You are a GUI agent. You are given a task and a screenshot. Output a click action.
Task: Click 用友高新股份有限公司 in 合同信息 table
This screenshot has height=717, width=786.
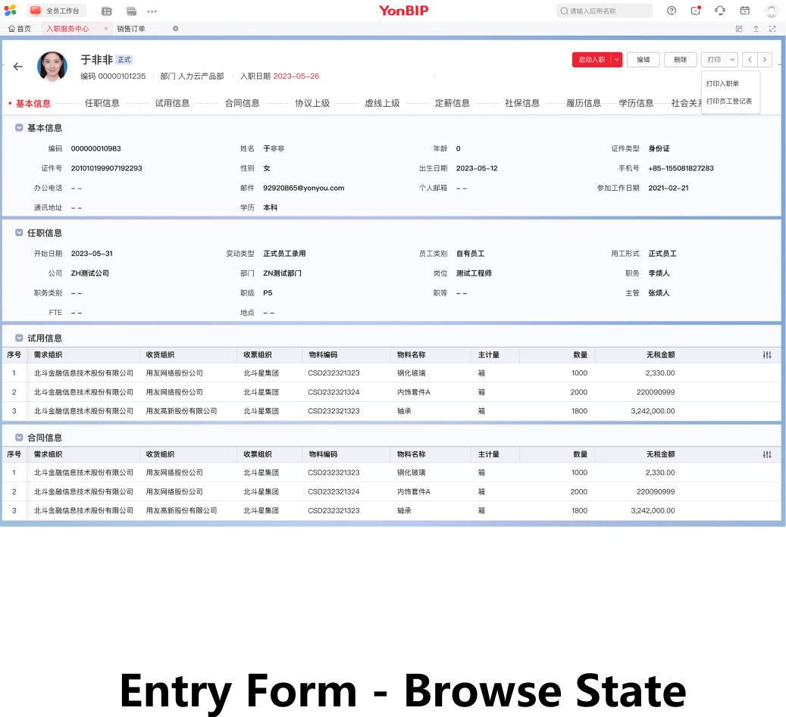pos(181,511)
